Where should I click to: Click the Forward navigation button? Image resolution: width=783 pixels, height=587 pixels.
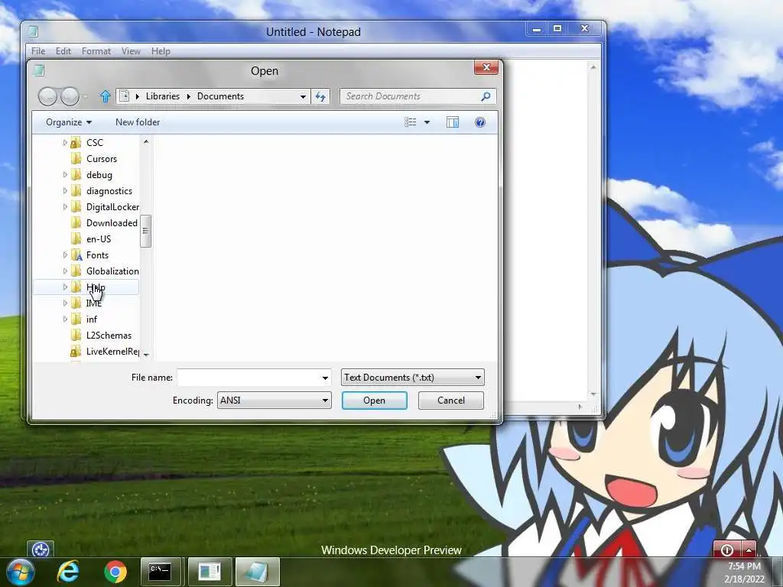70,96
